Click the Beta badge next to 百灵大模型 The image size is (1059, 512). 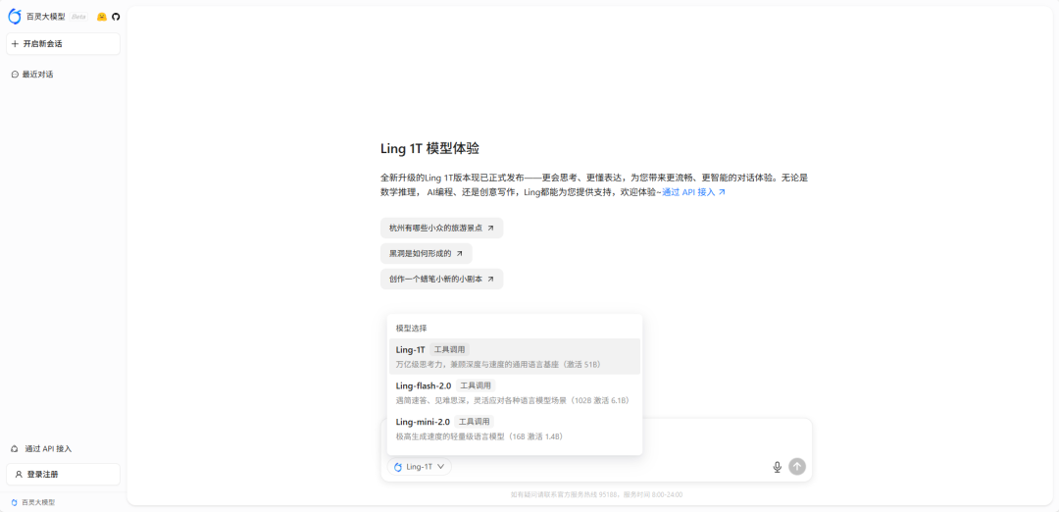coord(78,17)
